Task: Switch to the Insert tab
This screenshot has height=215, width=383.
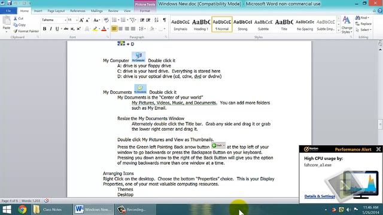Action: 38,11
